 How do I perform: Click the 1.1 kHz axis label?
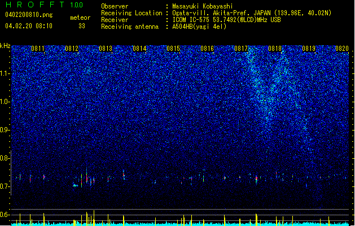tap(5, 73)
